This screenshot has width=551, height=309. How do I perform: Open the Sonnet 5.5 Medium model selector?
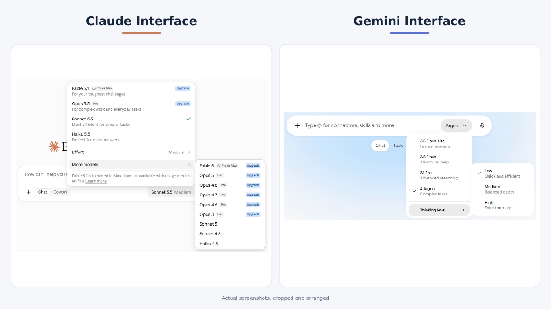point(171,192)
